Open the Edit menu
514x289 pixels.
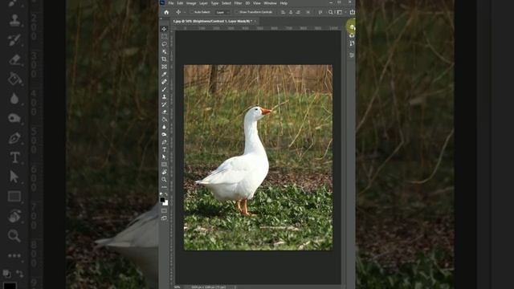(x=180, y=3)
